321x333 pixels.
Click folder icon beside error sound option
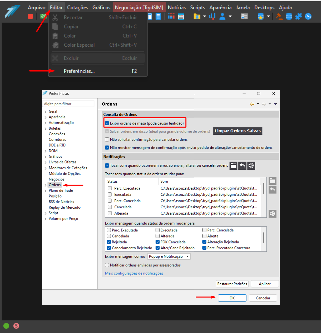click(x=233, y=165)
